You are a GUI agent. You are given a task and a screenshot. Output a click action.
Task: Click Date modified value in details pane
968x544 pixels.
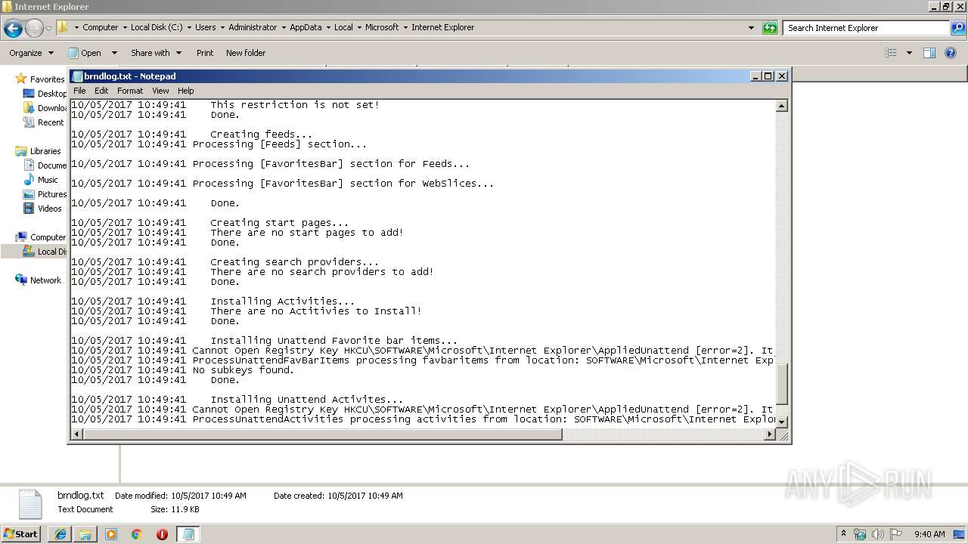coord(209,496)
